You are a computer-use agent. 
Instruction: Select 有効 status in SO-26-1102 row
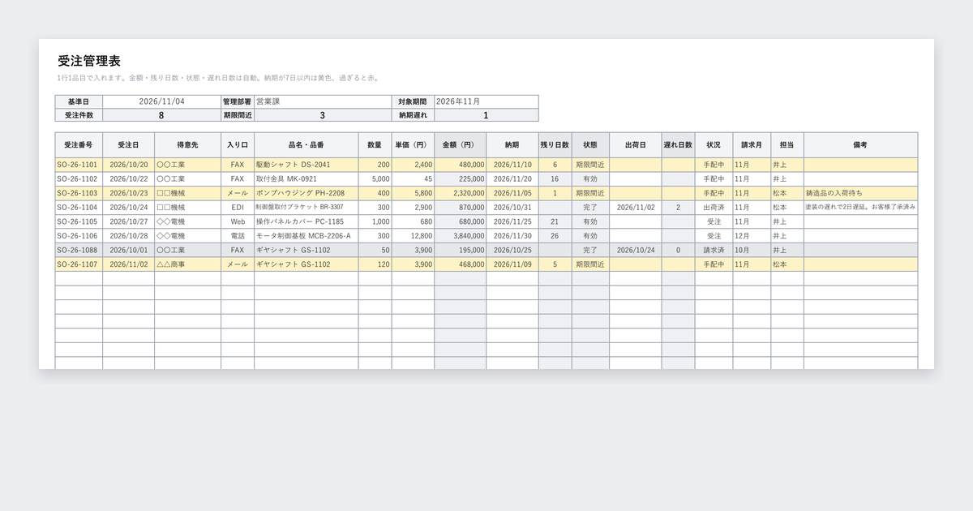(x=590, y=179)
